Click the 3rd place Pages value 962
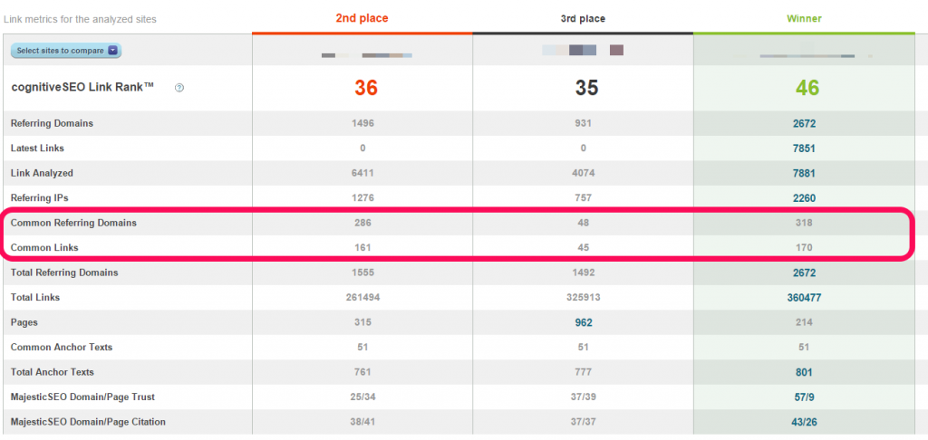The width and height of the screenshot is (928, 440). (583, 322)
